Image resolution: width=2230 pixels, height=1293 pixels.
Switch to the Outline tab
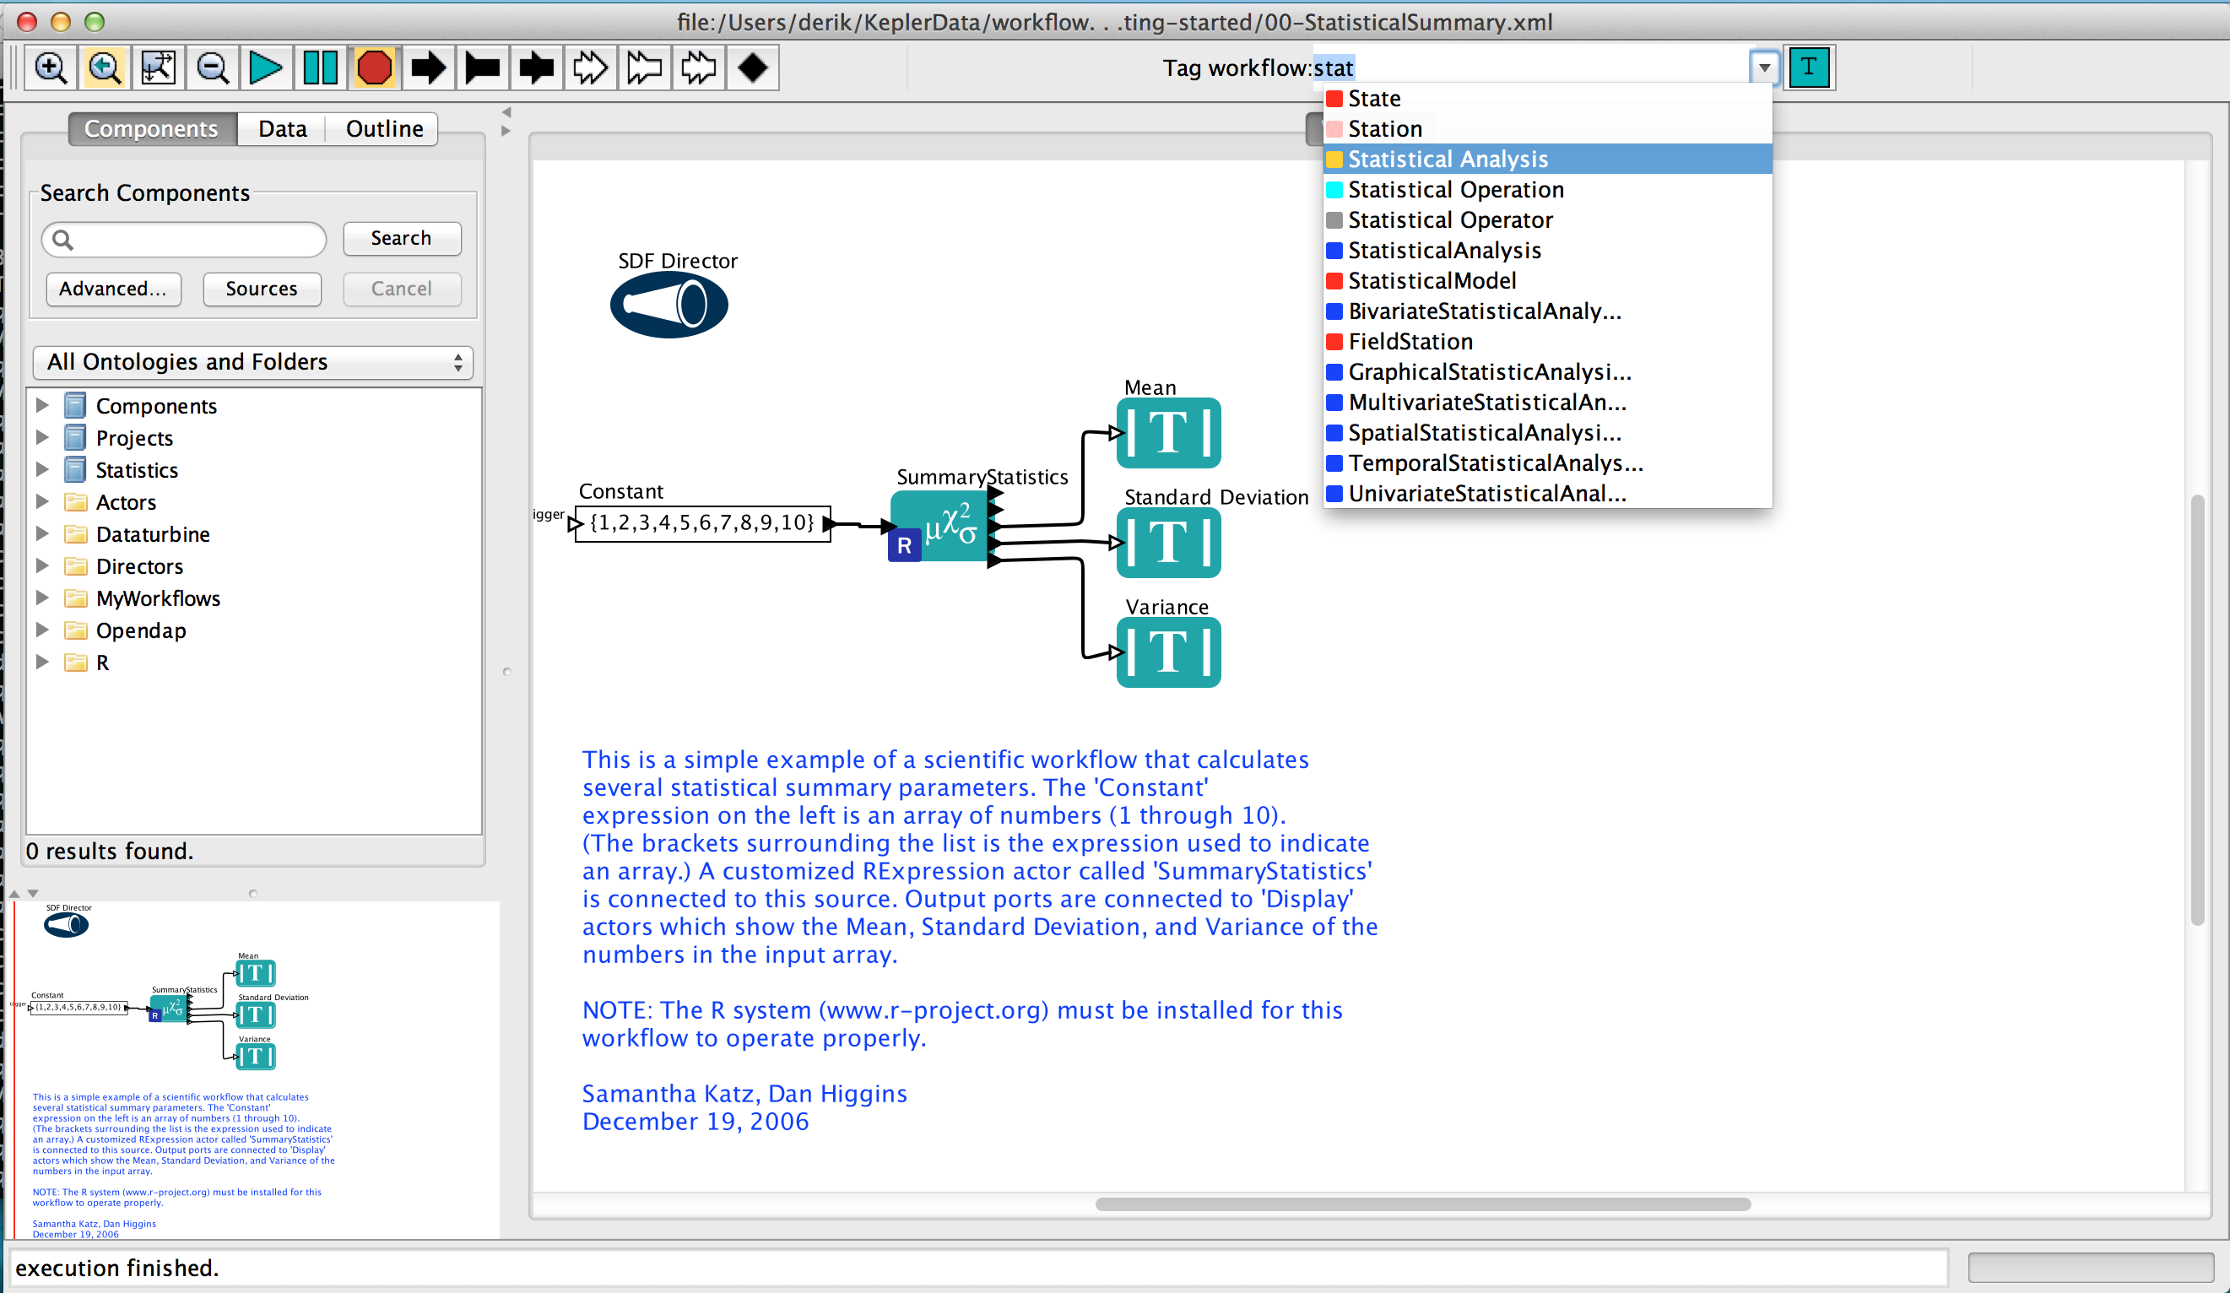(x=384, y=129)
